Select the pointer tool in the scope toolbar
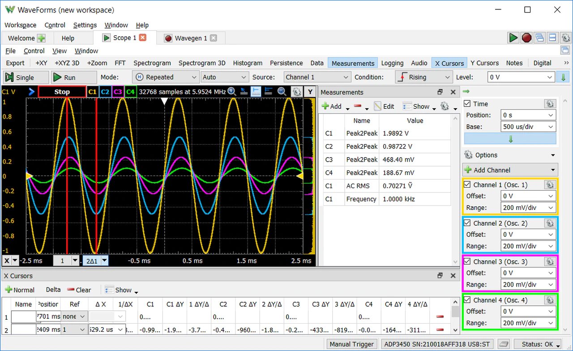 (244, 92)
